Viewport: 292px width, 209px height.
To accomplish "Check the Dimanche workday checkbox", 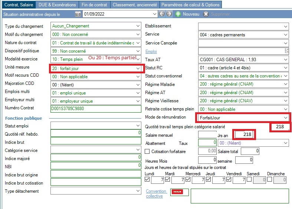I will (270, 180).
